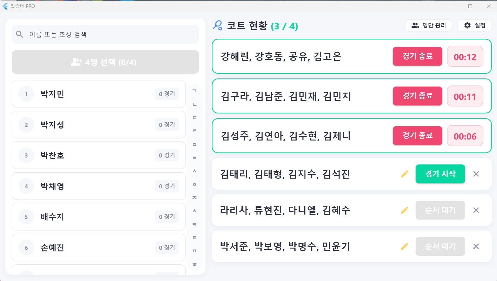Edit the 라리사 waiting group

tap(404, 210)
